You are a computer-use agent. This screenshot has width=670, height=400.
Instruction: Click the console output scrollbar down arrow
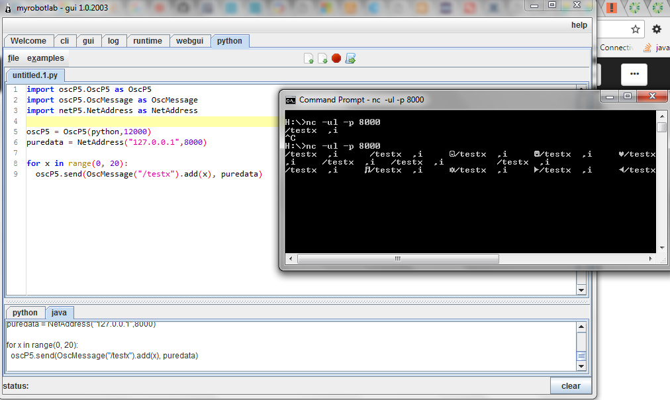coord(581,366)
